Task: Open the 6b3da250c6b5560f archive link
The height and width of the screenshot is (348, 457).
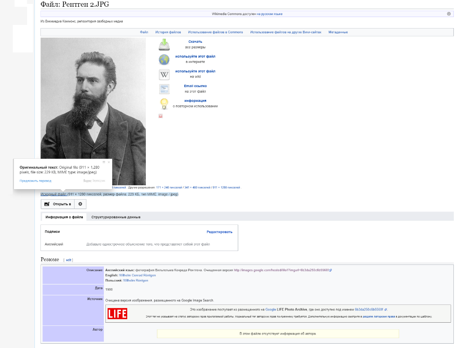Action: 371,310
